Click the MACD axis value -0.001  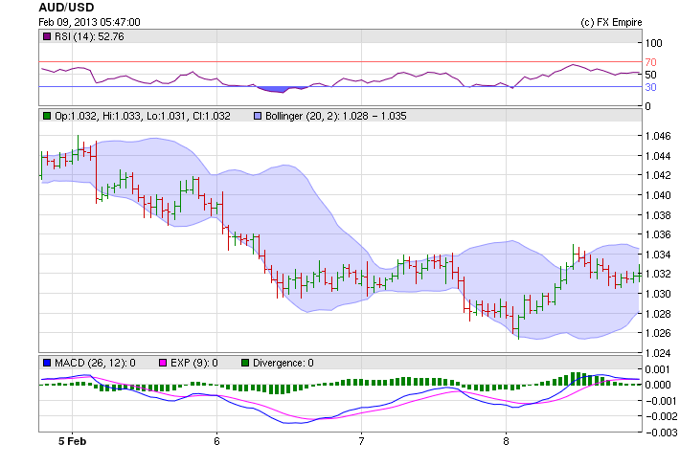pos(660,401)
